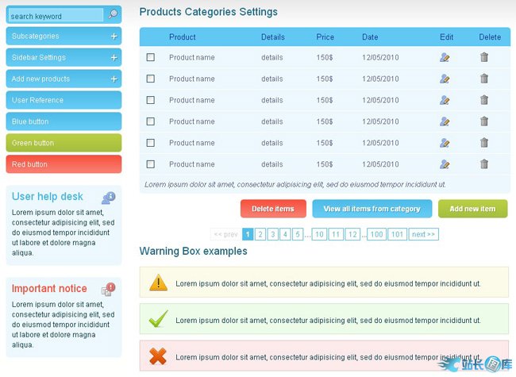Click the yellow warning triangle icon
The width and height of the screenshot is (516, 377).
[x=159, y=283]
